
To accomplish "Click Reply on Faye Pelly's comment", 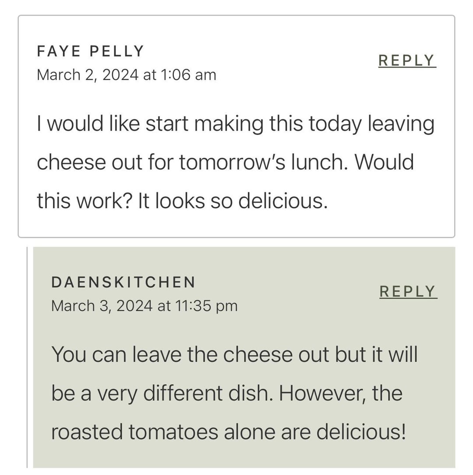I will tap(407, 61).
